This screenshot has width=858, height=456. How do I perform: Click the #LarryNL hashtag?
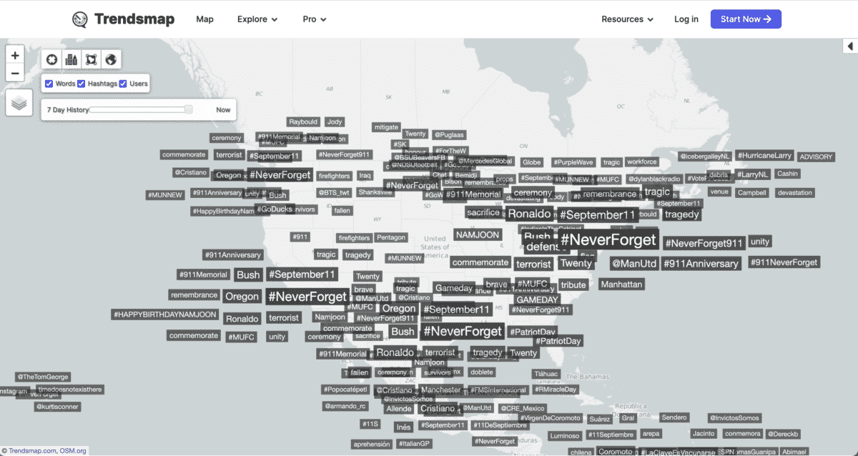pos(752,174)
